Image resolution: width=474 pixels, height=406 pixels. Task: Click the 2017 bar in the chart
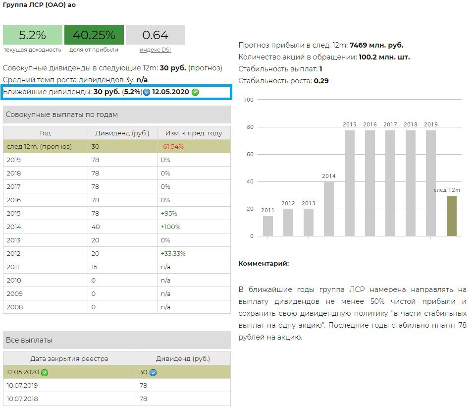(390, 183)
